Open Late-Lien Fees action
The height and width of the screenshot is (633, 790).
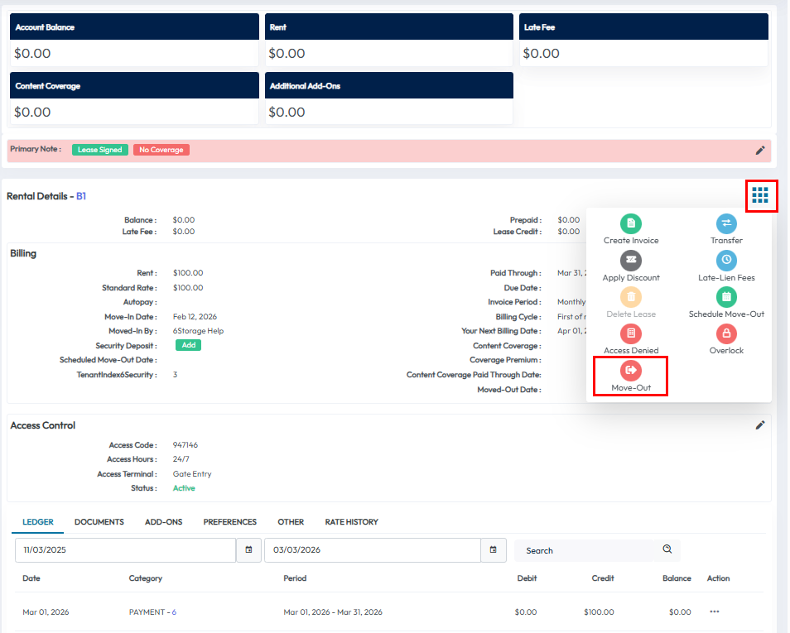[726, 261]
